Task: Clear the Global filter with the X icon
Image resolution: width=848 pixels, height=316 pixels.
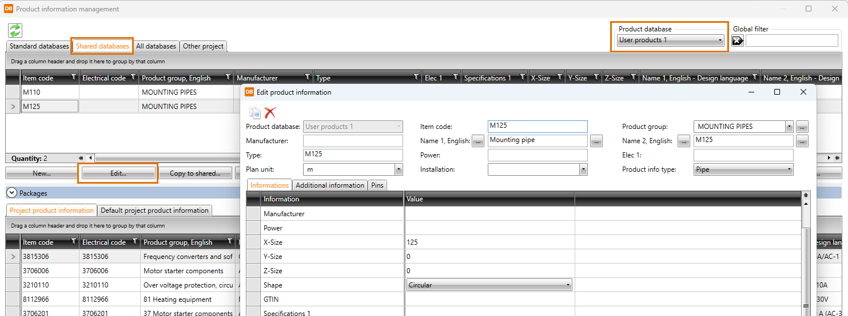Action: [x=738, y=40]
